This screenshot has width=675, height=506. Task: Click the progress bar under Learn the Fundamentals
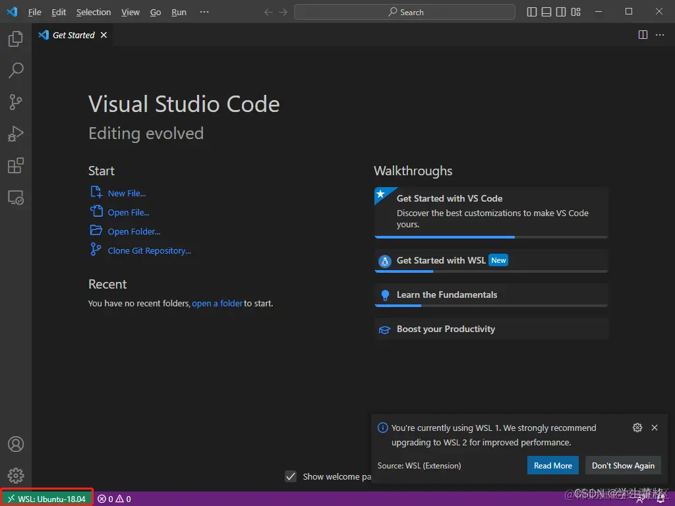coord(491,306)
